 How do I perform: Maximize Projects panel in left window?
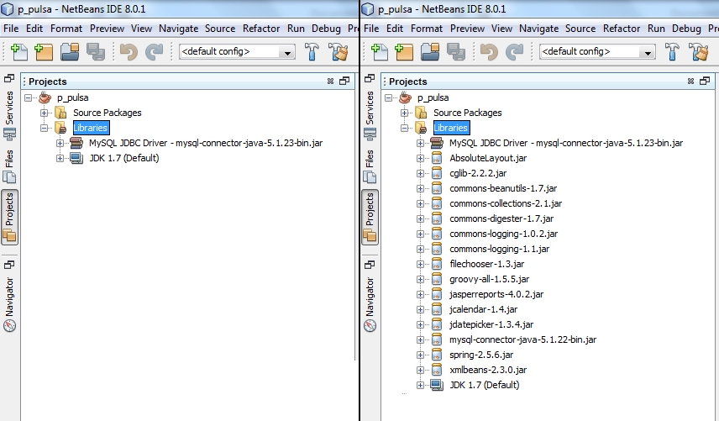[344, 82]
